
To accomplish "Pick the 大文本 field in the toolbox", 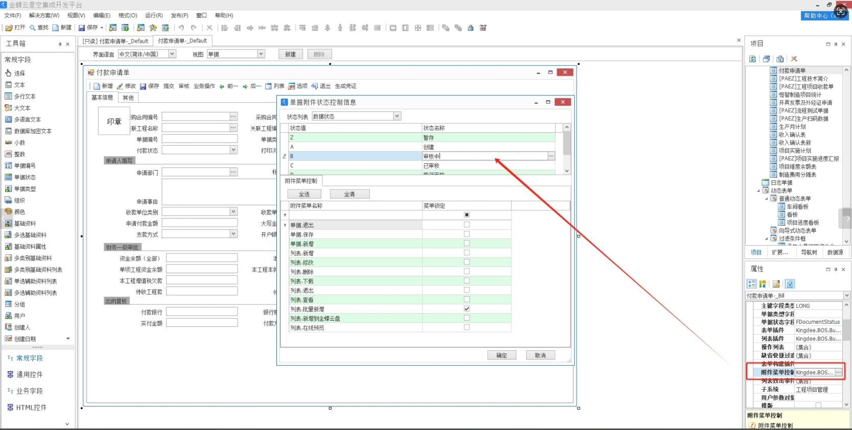I will tap(18, 108).
